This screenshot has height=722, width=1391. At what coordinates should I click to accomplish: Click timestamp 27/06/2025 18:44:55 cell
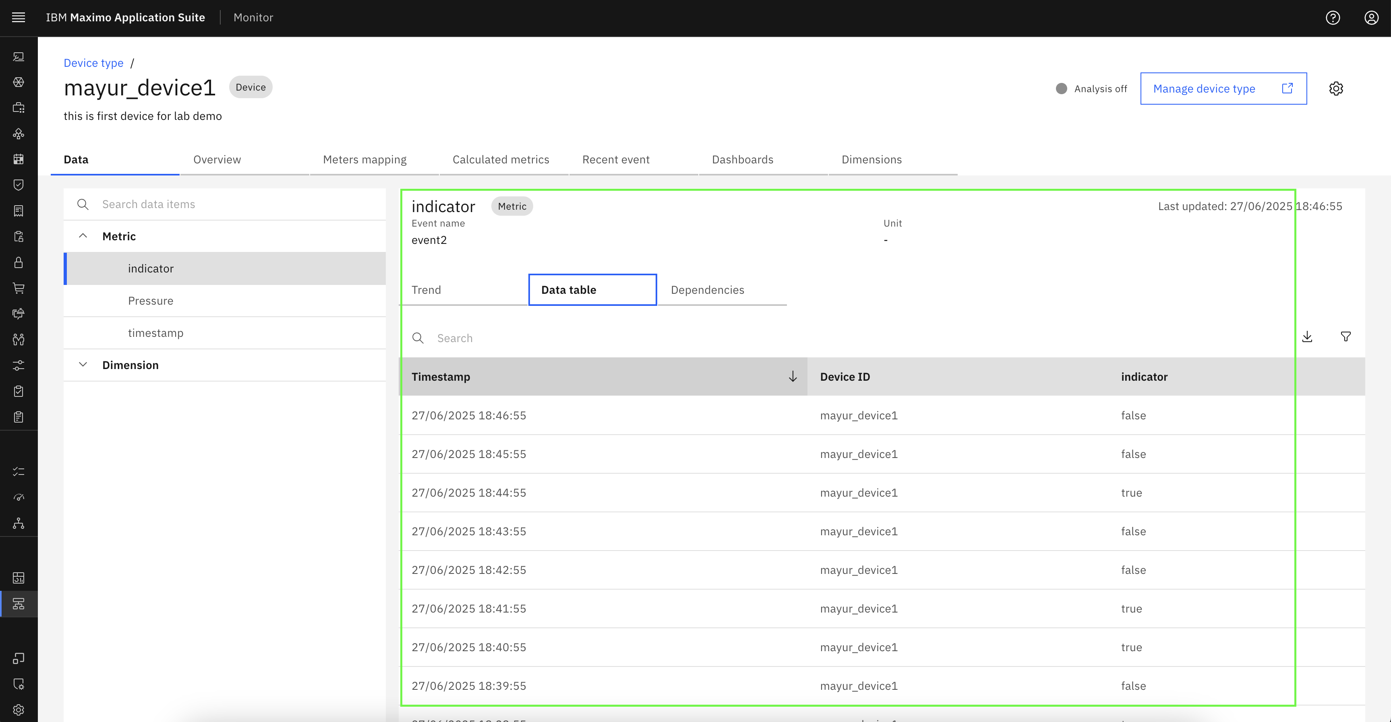pos(469,493)
